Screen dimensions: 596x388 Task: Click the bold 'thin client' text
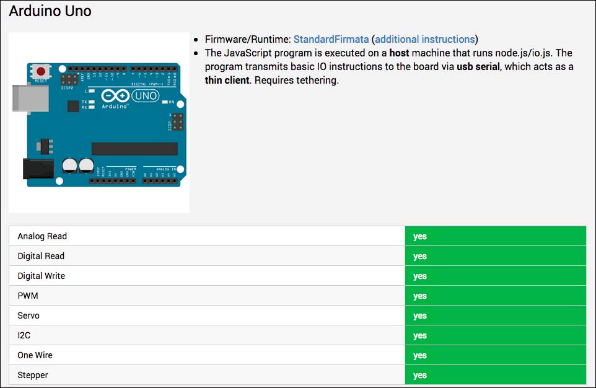coord(227,80)
